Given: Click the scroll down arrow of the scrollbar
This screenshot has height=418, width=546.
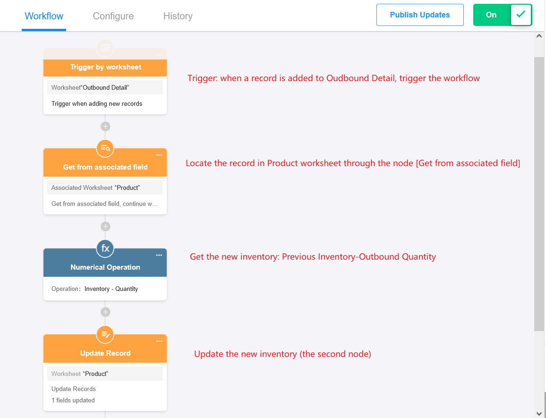Looking at the screenshot, I should click(x=539, y=414).
